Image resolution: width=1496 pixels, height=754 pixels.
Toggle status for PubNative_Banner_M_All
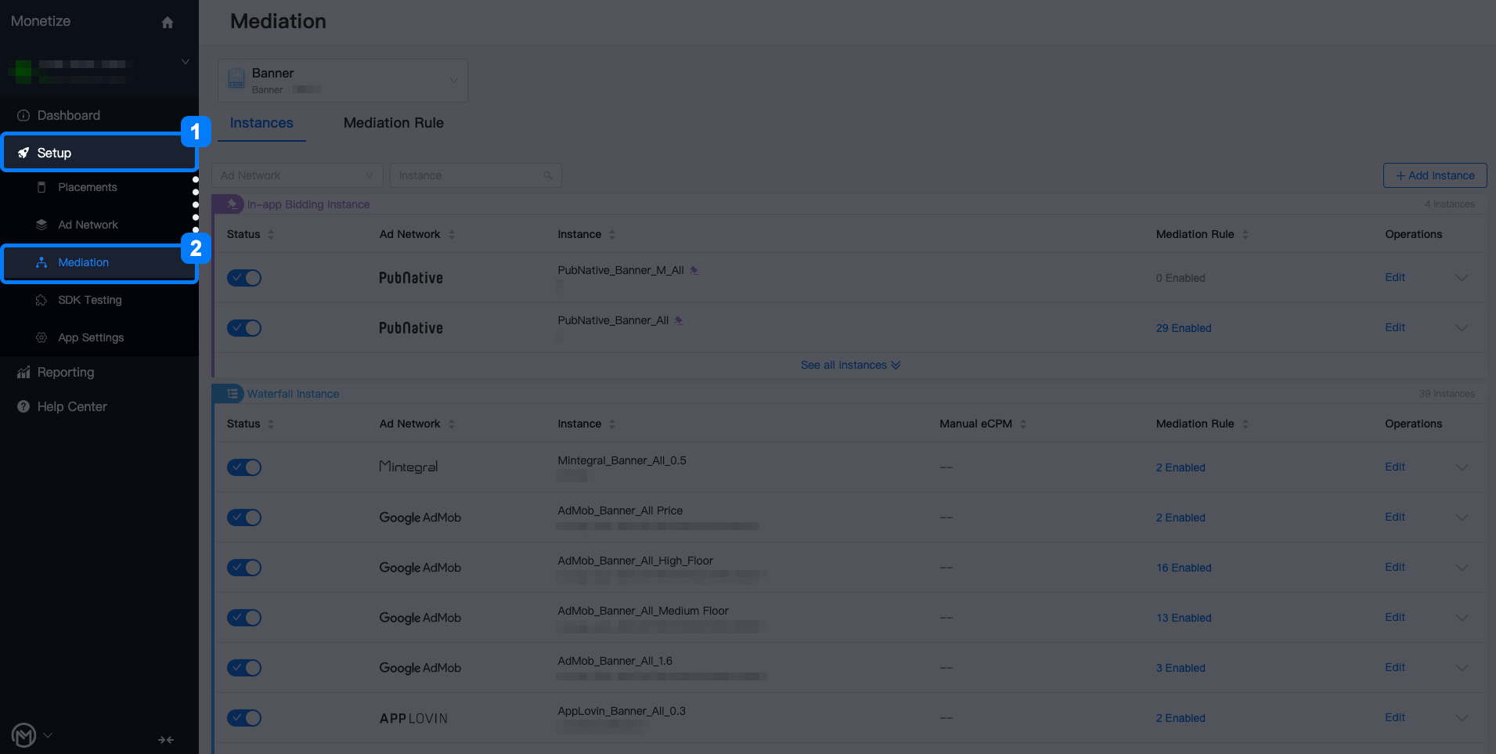point(244,278)
